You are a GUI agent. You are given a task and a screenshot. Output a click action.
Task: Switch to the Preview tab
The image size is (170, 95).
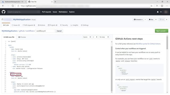pyautogui.click(x=22, y=37)
